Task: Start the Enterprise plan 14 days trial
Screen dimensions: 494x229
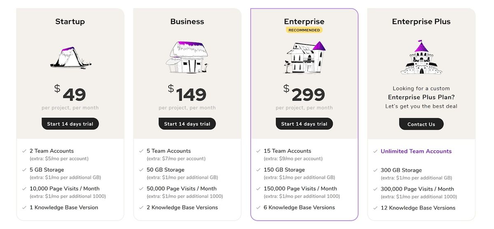Action: pos(304,124)
